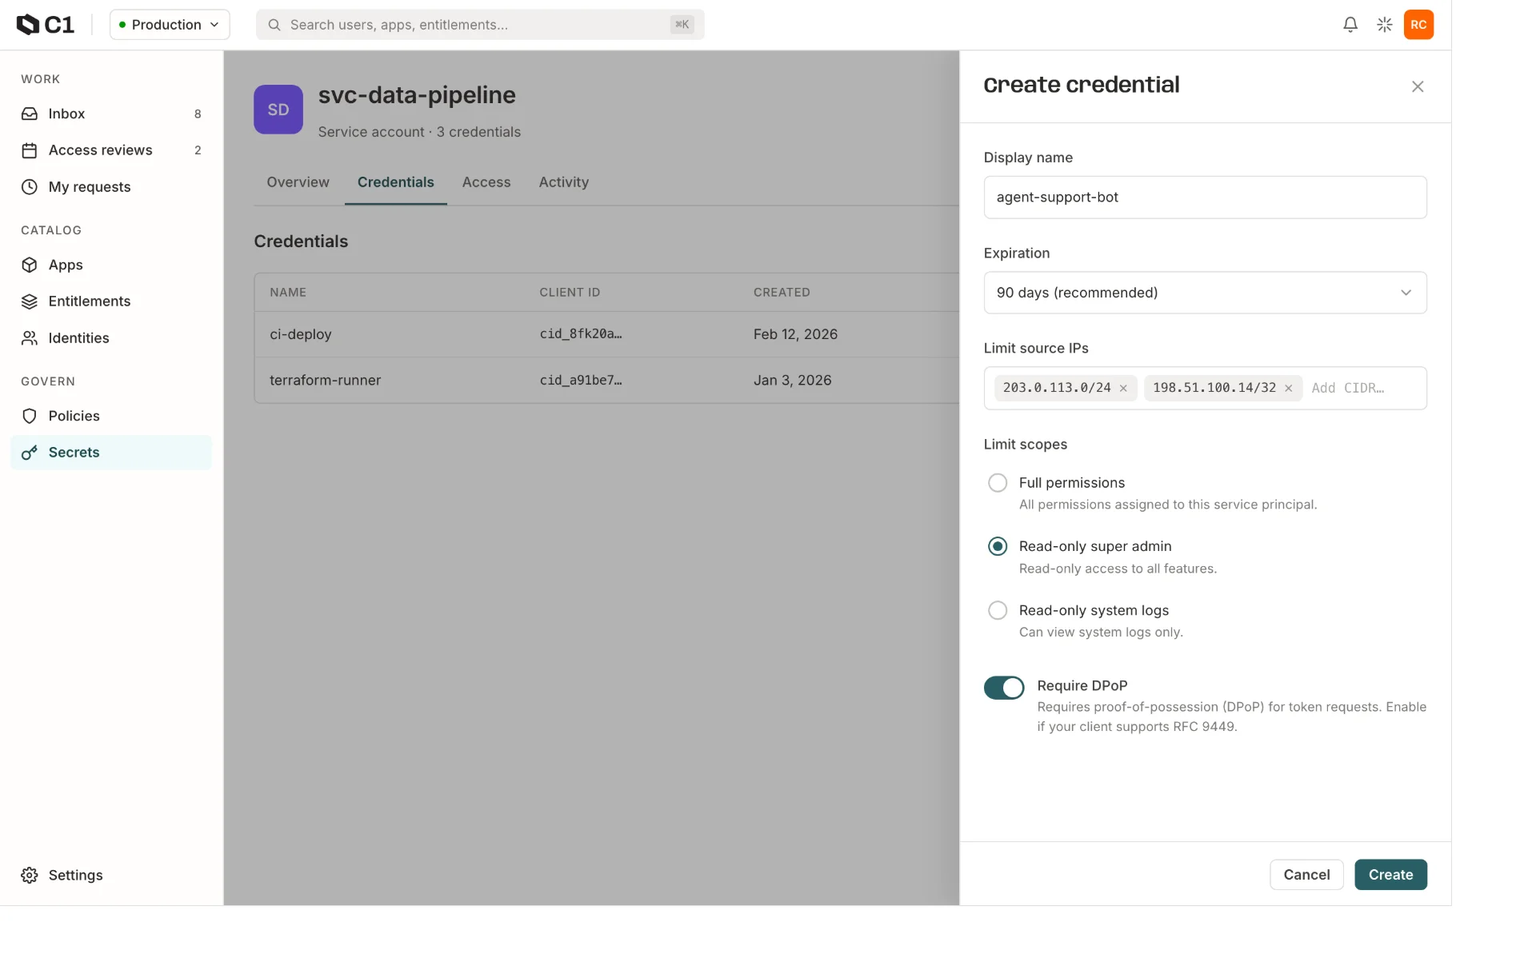
Task: Focus the Display name field
Action: point(1205,198)
